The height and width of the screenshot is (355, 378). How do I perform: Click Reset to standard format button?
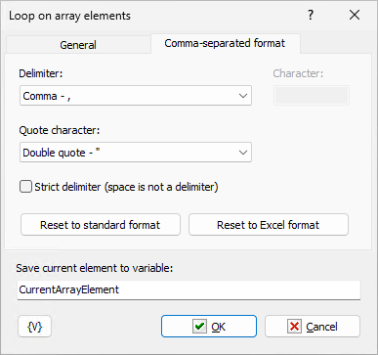(x=101, y=225)
